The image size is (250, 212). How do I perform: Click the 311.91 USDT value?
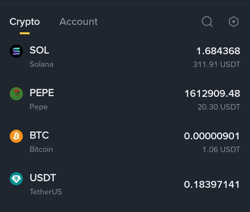click(x=216, y=65)
